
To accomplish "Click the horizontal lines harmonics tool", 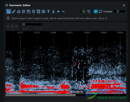I will (33, 12).
